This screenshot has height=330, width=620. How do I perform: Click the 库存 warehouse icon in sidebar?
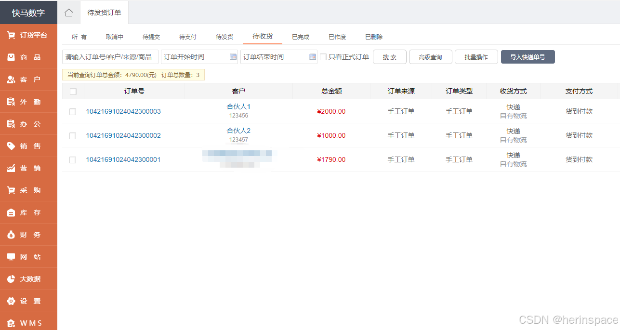pyautogui.click(x=11, y=212)
